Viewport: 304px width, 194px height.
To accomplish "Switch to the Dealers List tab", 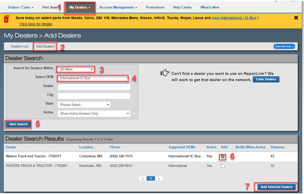I will (x=19, y=46).
